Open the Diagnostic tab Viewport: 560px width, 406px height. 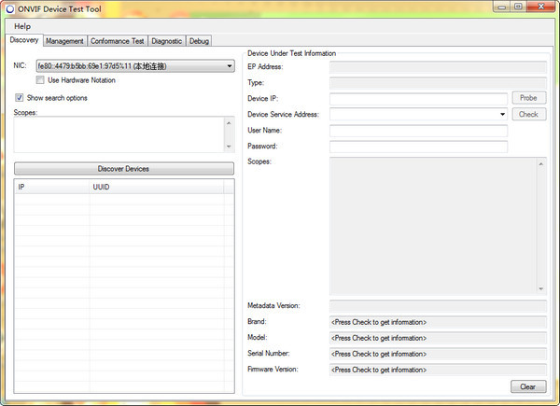pos(166,41)
